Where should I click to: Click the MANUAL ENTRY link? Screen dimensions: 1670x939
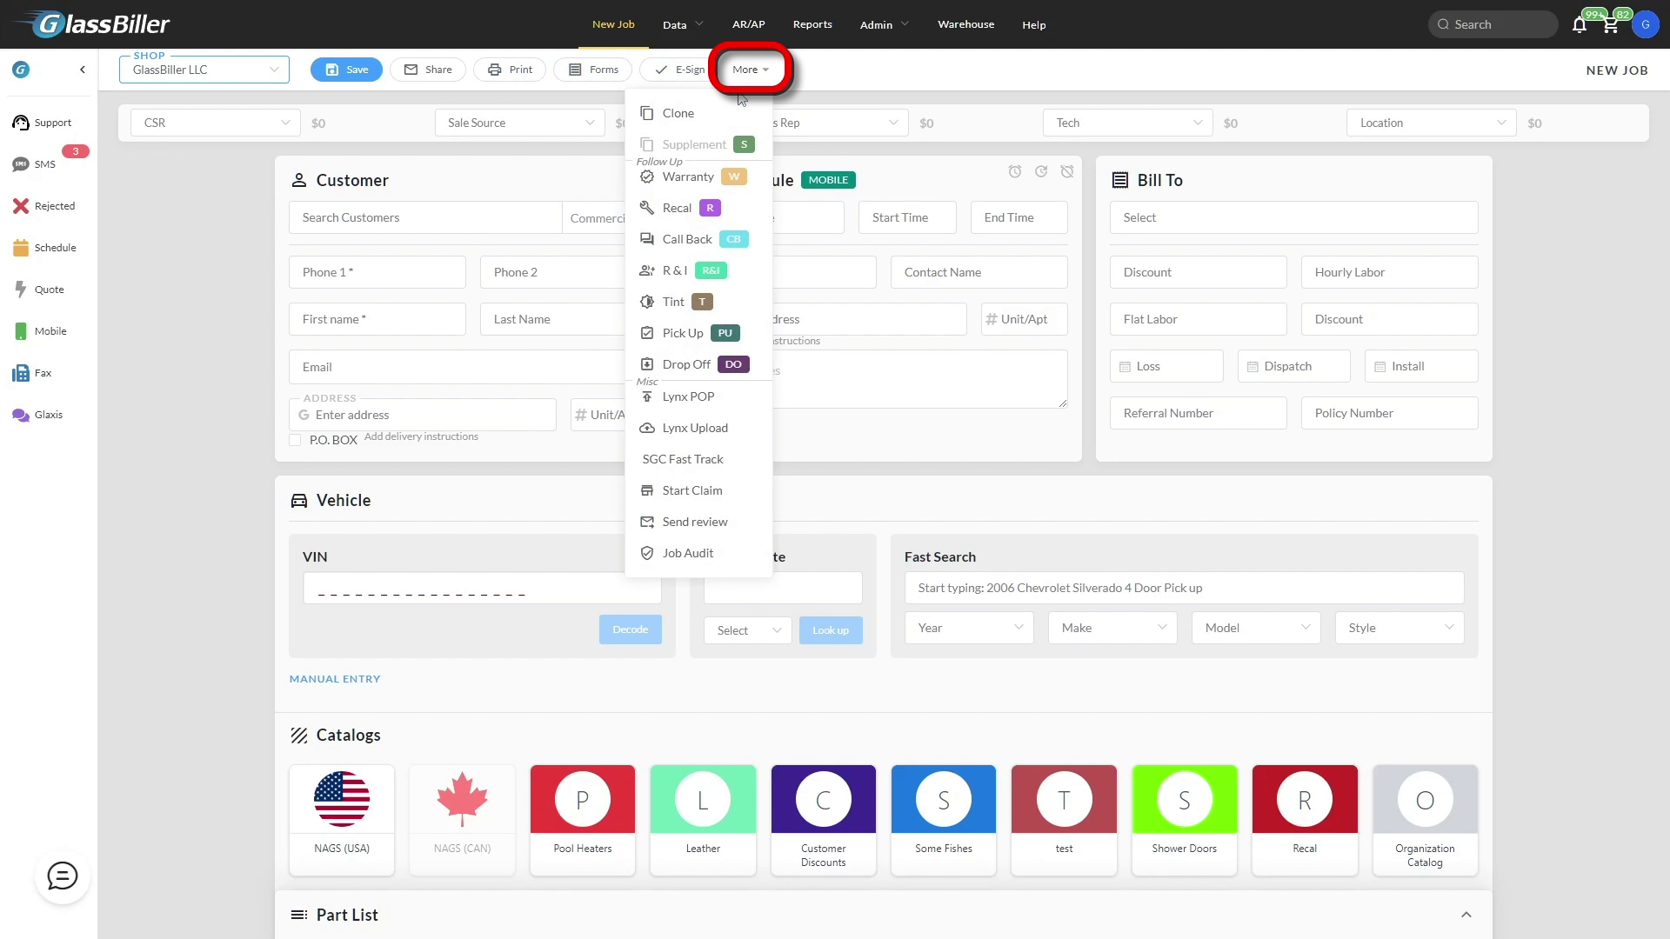(335, 679)
